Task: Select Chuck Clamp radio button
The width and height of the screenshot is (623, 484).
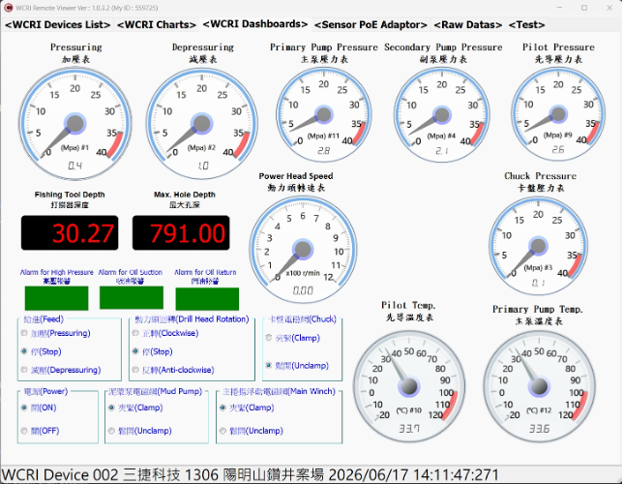Action: [269, 338]
